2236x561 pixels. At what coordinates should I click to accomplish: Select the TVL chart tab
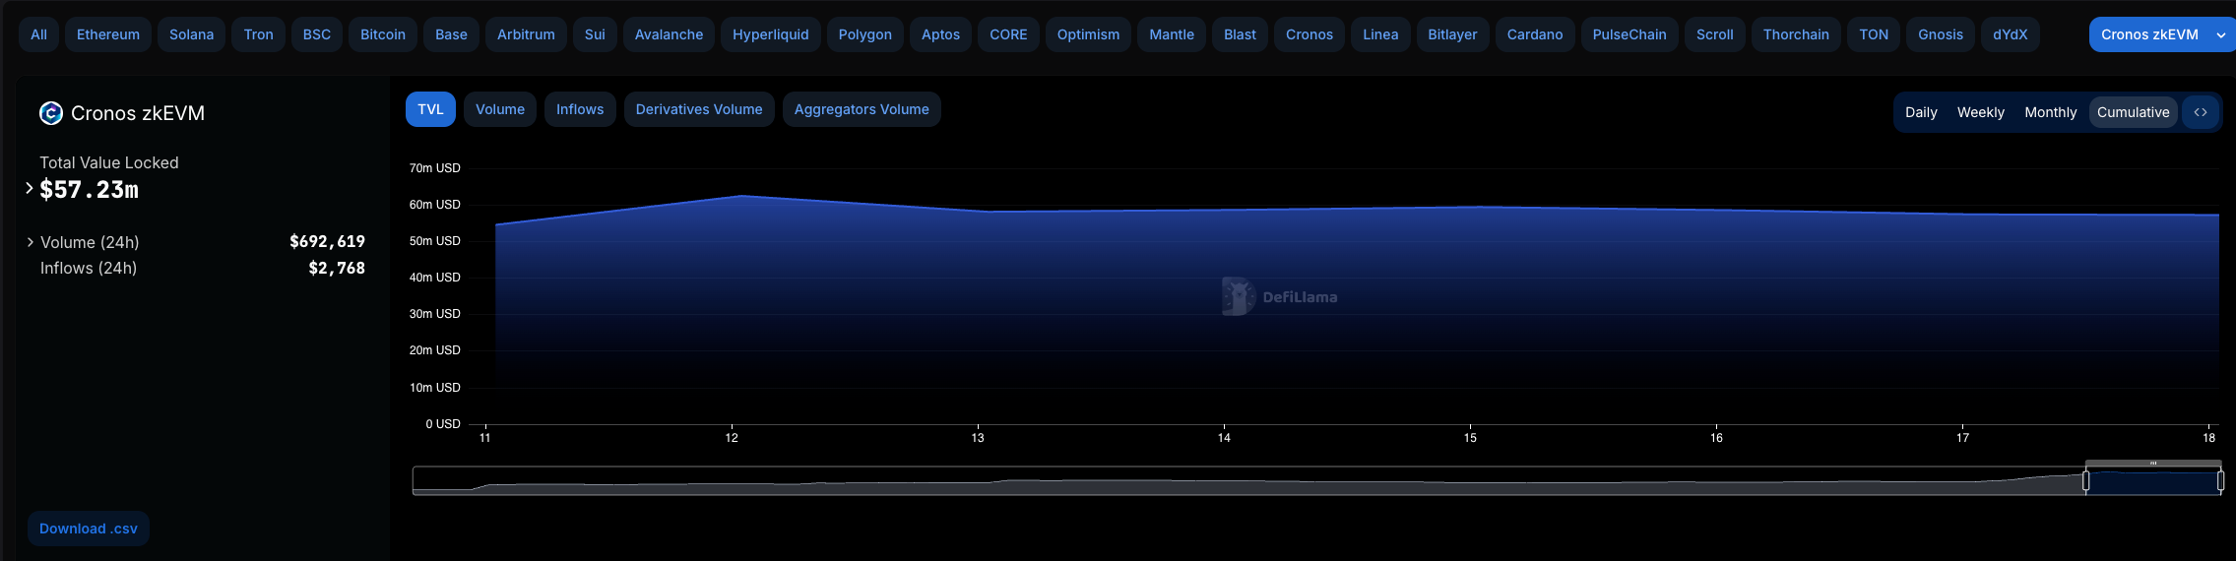pos(430,109)
